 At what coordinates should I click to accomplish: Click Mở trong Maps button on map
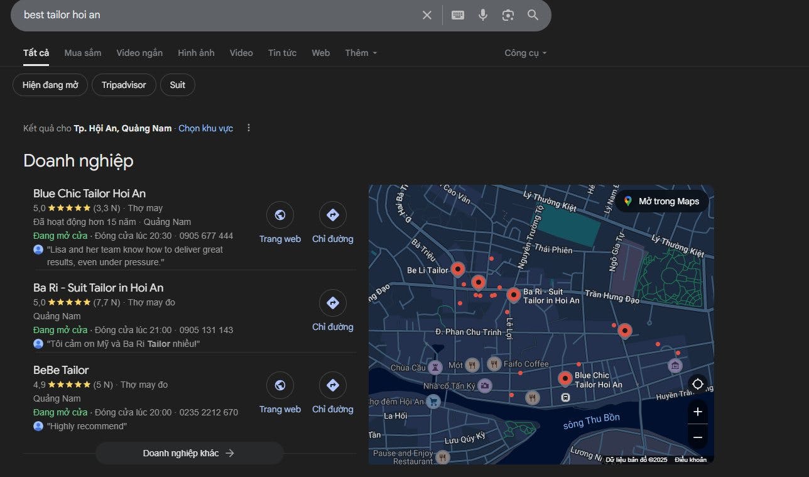661,201
